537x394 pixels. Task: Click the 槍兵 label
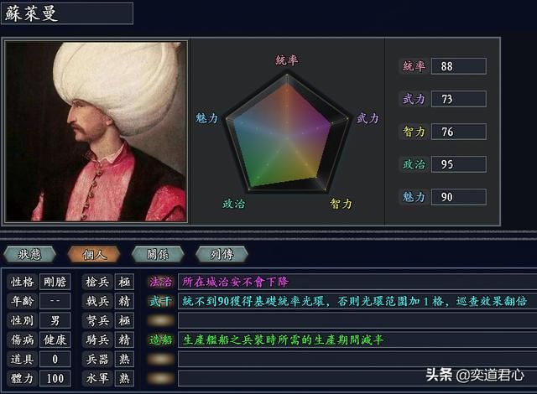coord(97,282)
